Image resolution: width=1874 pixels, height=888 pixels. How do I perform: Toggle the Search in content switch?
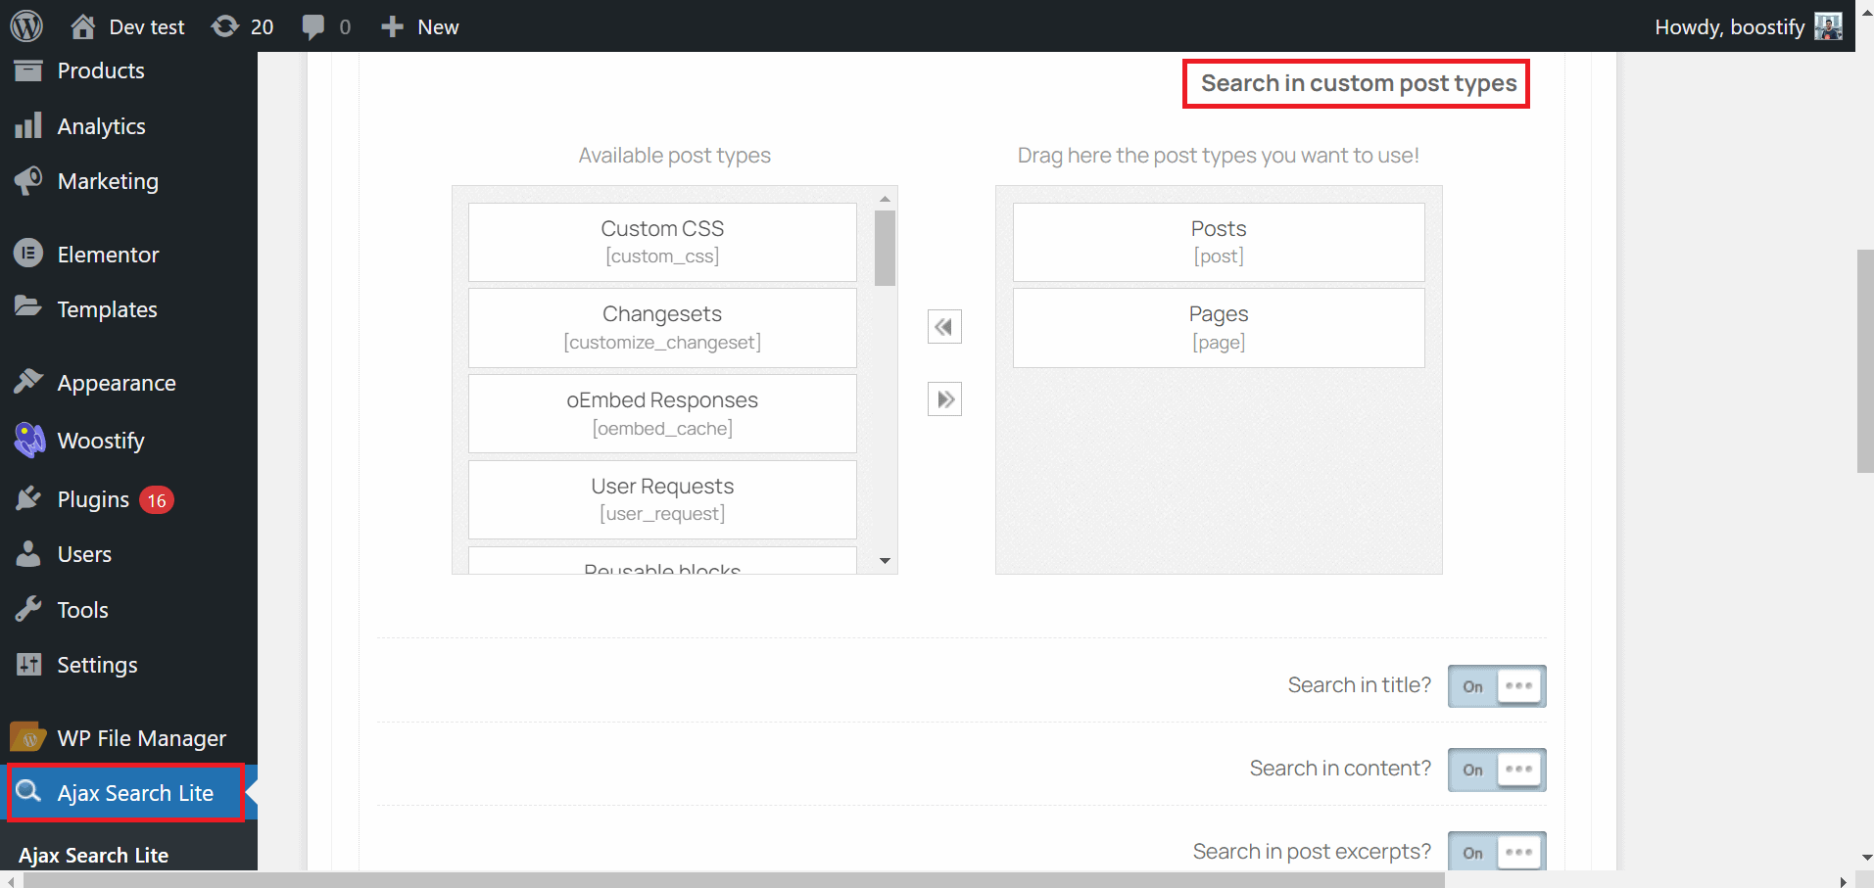(x=1497, y=770)
